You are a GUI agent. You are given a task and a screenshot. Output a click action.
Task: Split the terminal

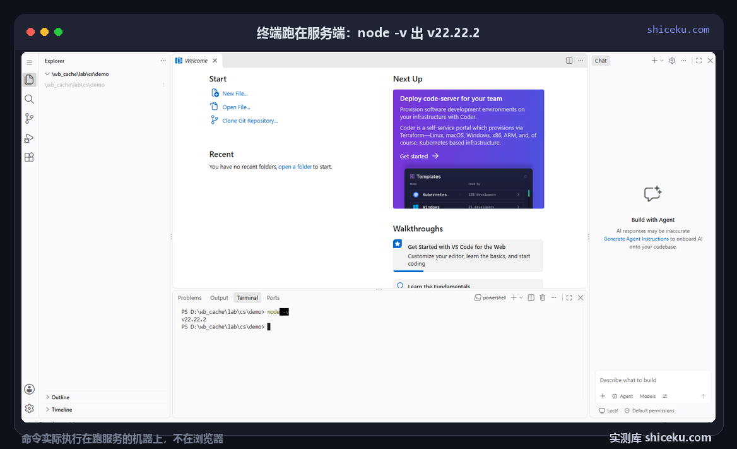[531, 297]
